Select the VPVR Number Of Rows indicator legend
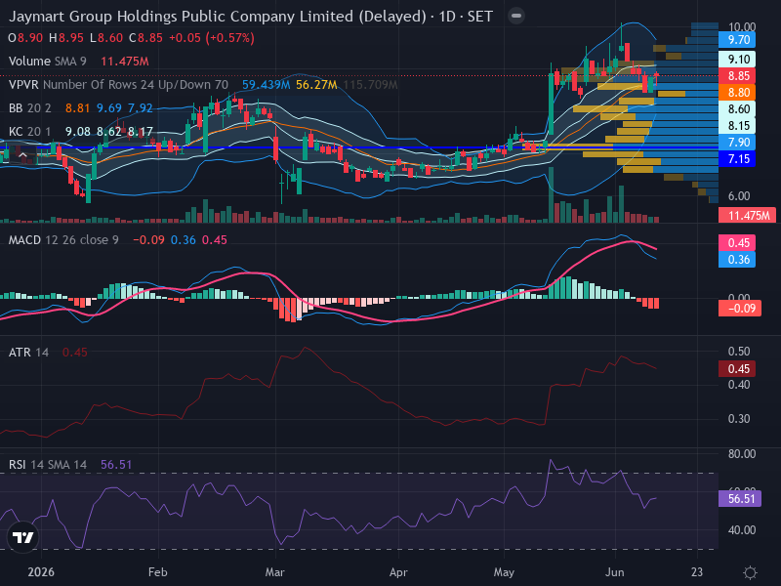The width and height of the screenshot is (781, 586). [118, 85]
